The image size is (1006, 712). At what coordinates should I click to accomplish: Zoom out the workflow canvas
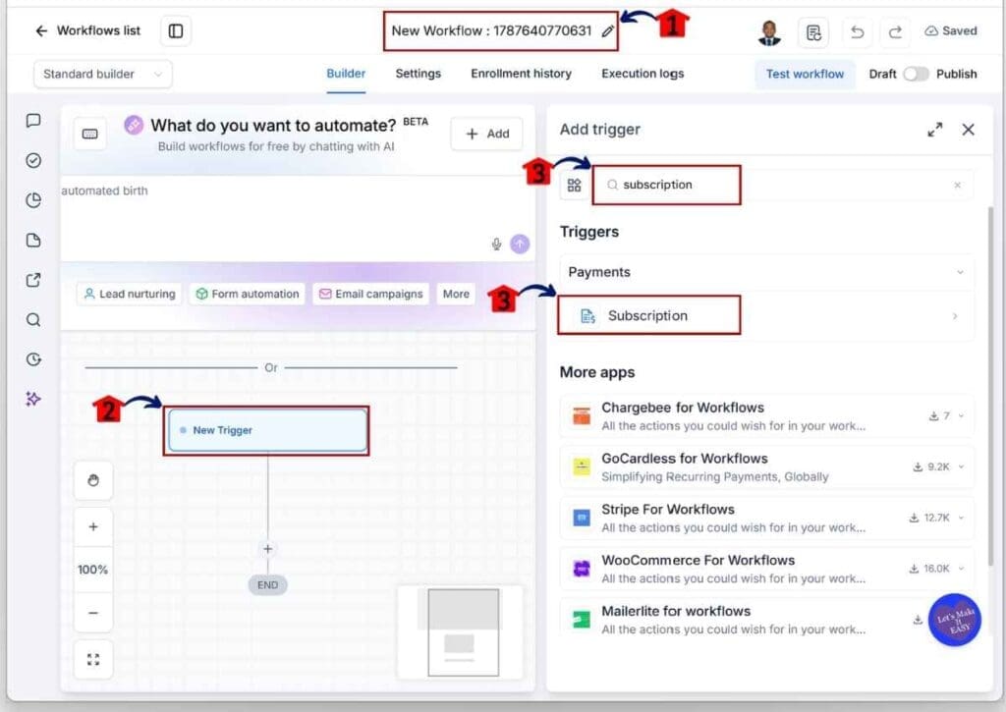point(93,613)
